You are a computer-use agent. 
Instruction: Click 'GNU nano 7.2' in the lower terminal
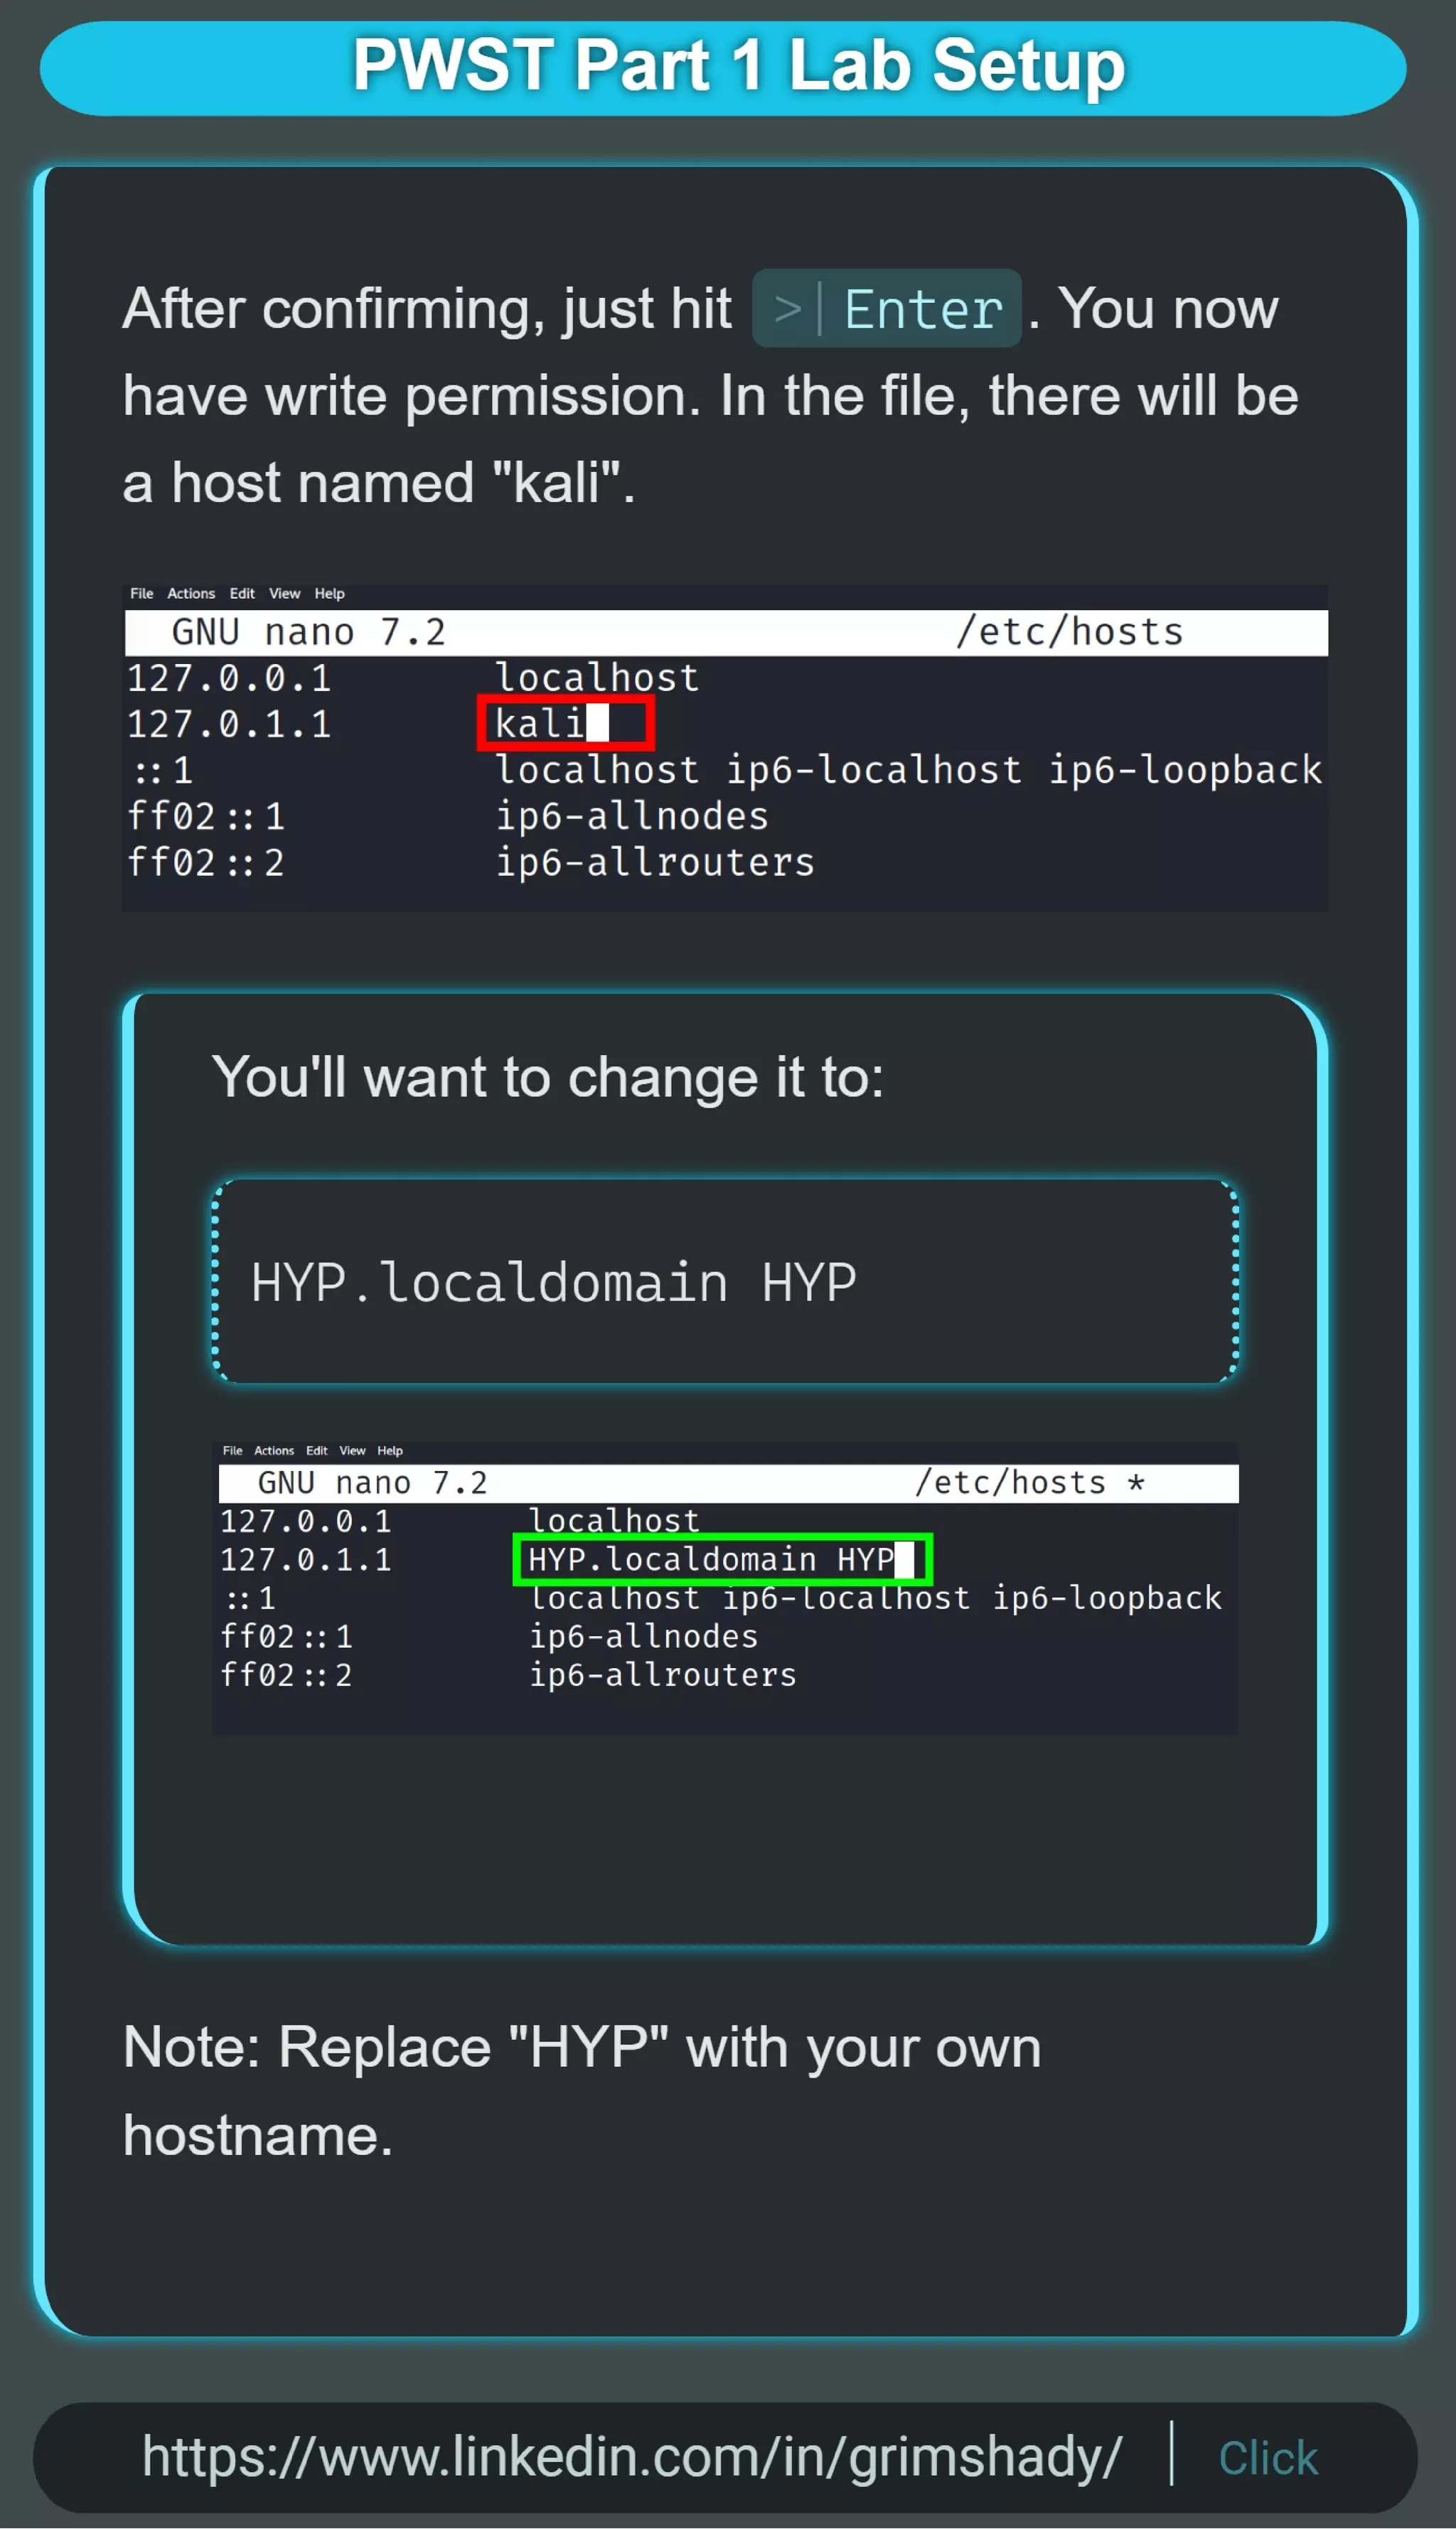tap(372, 1482)
